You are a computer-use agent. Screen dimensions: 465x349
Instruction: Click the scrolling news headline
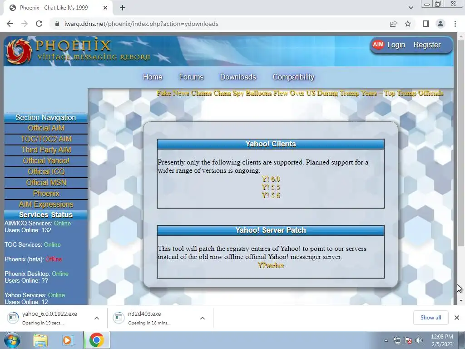pyautogui.click(x=300, y=93)
